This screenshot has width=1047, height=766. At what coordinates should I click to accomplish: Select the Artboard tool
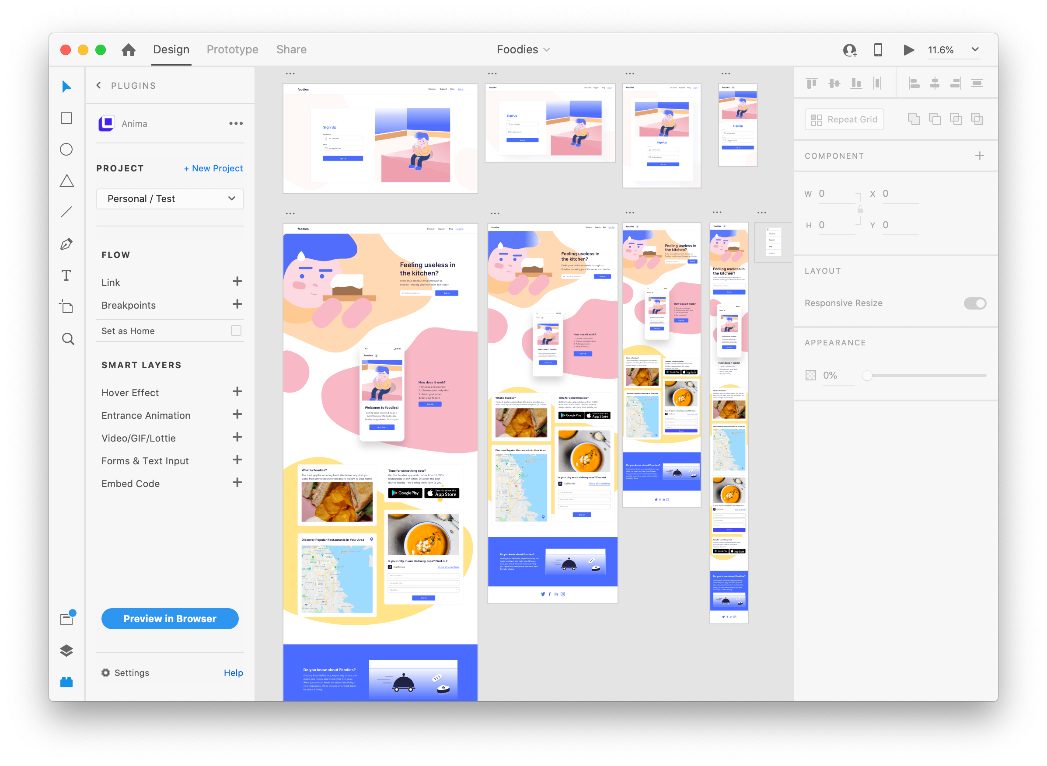tap(66, 306)
